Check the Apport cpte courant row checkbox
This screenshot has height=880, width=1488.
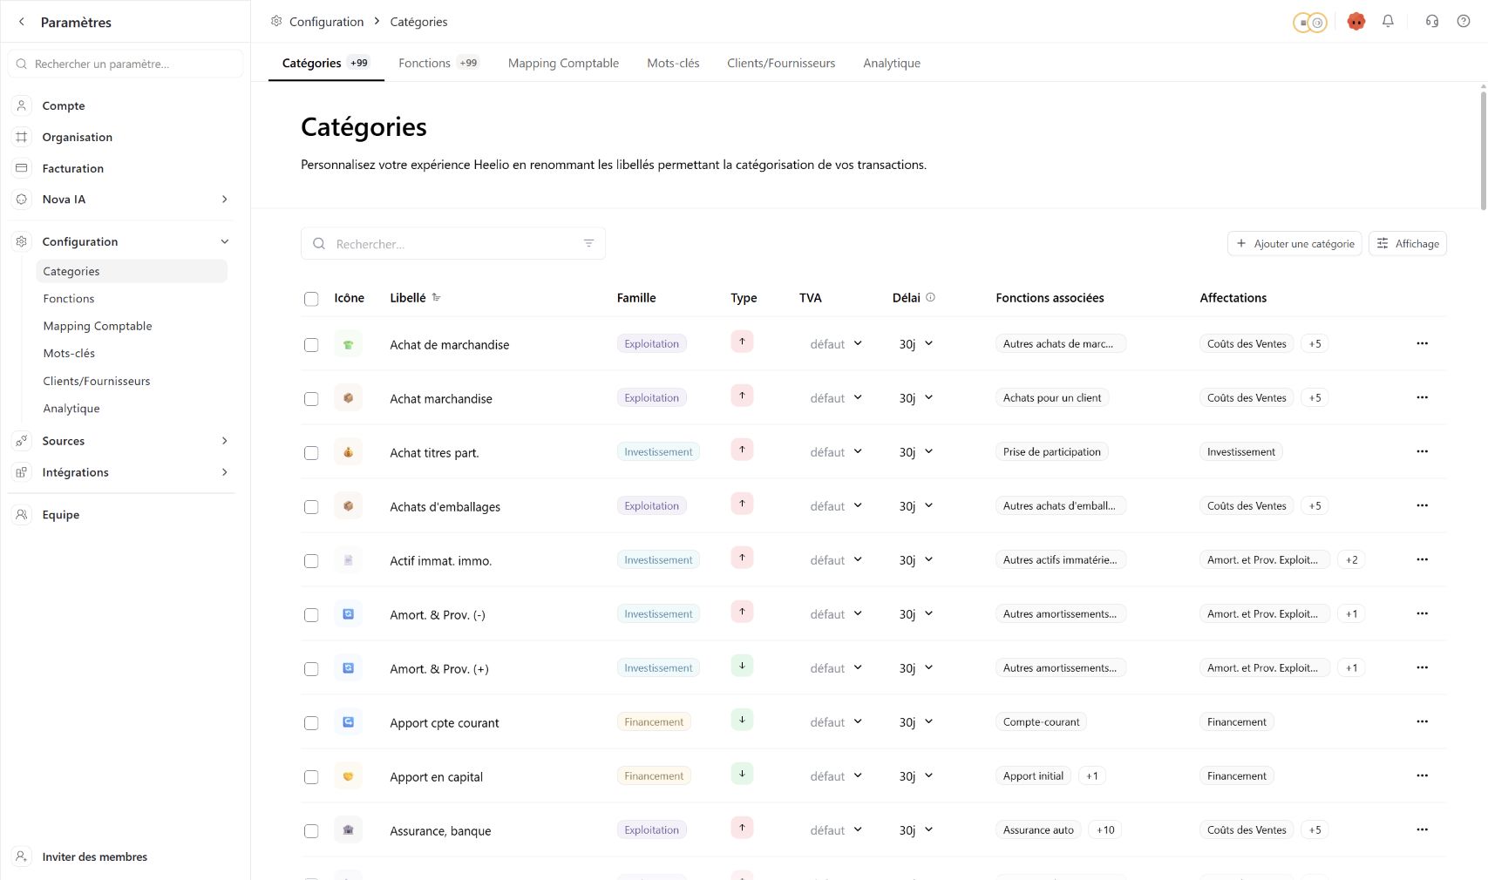pos(311,723)
